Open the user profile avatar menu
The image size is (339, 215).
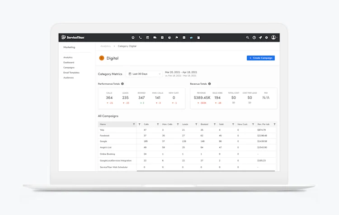[274, 37]
